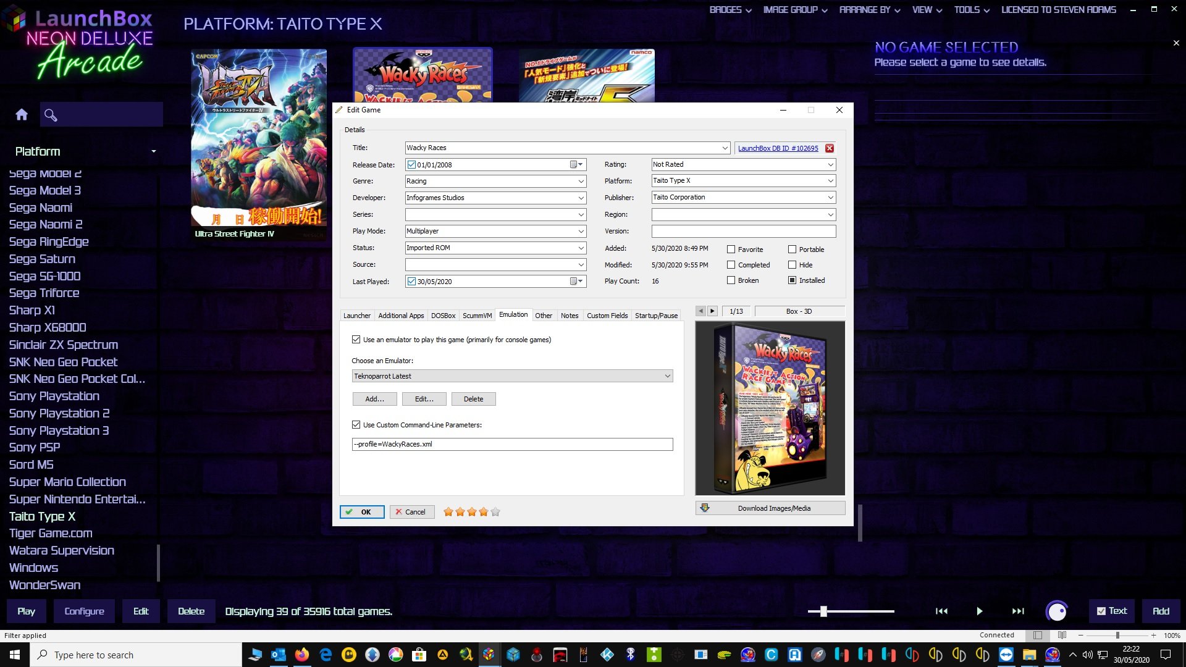The height and width of the screenshot is (667, 1186).
Task: Expand the Genre dropdown
Action: coord(581,182)
